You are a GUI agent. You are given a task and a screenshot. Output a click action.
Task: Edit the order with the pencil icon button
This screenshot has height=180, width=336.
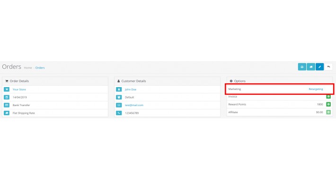[320, 67]
